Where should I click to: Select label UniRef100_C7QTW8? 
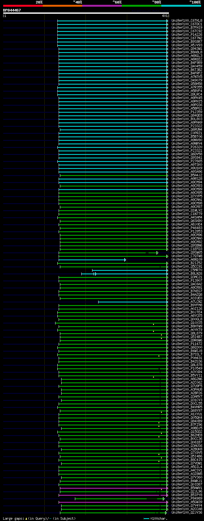(x=187, y=256)
